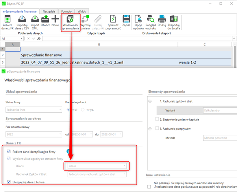Click Importuj dane z CSV icon
The width and height of the screenshot is (237, 194).
[22, 19]
